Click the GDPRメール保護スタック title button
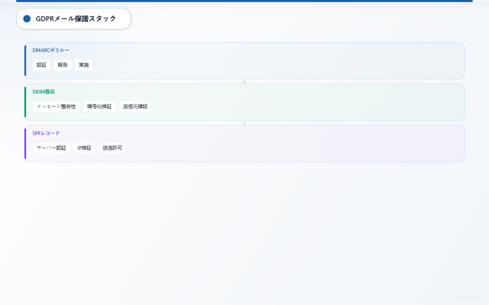The image size is (489, 305). coord(74,19)
